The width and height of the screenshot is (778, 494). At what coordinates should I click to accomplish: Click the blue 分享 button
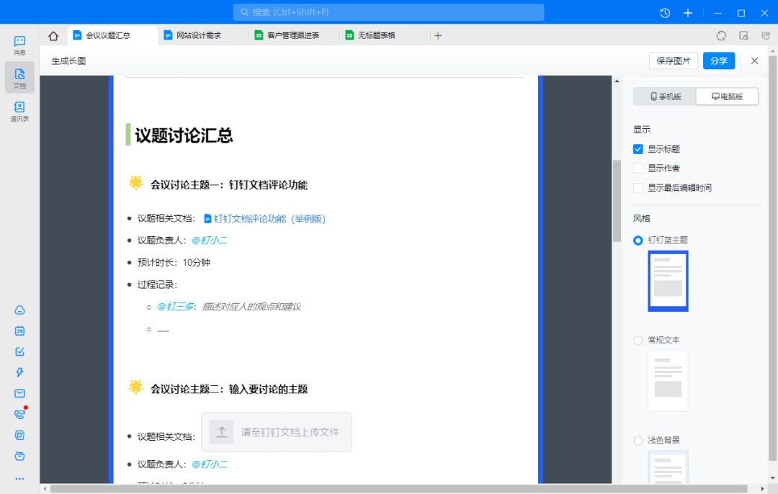coord(718,61)
